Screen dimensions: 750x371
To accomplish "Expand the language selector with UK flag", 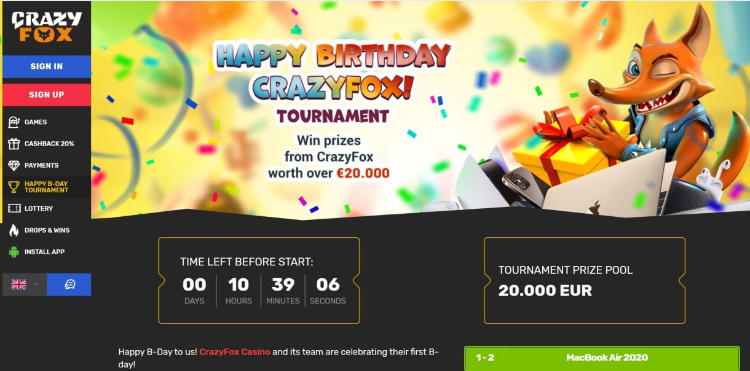I will [x=25, y=285].
